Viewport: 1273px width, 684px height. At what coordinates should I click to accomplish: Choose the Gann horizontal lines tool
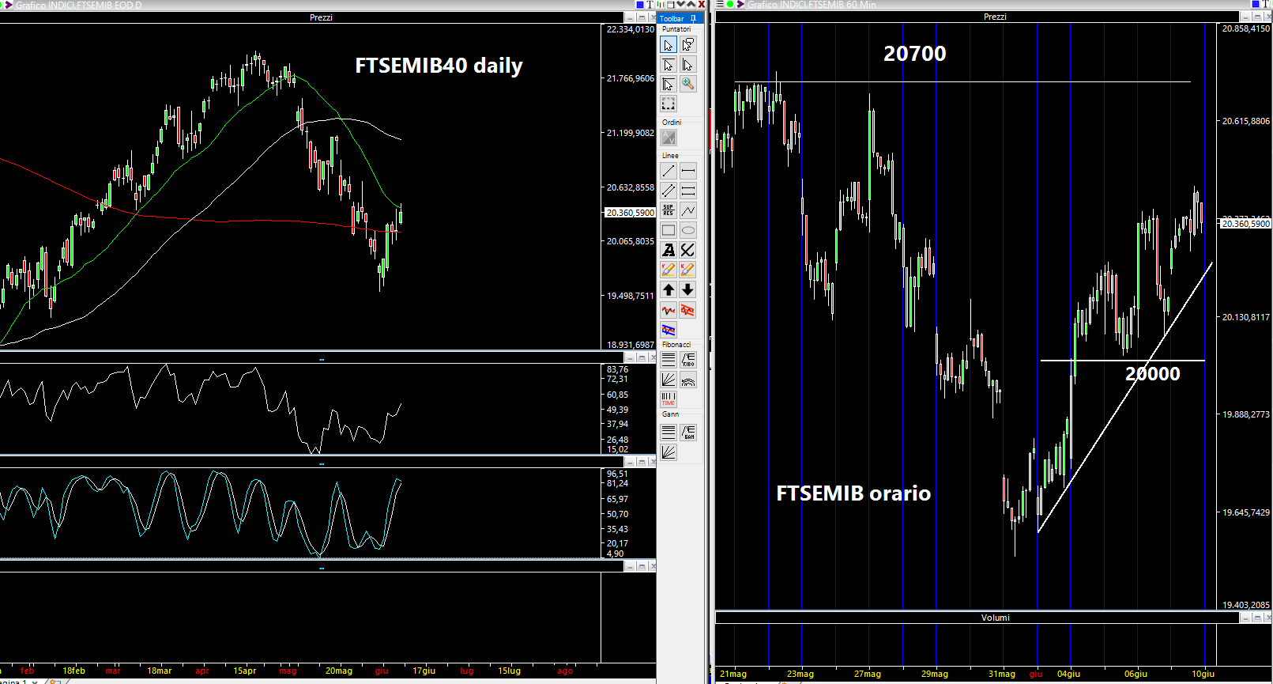pos(669,433)
